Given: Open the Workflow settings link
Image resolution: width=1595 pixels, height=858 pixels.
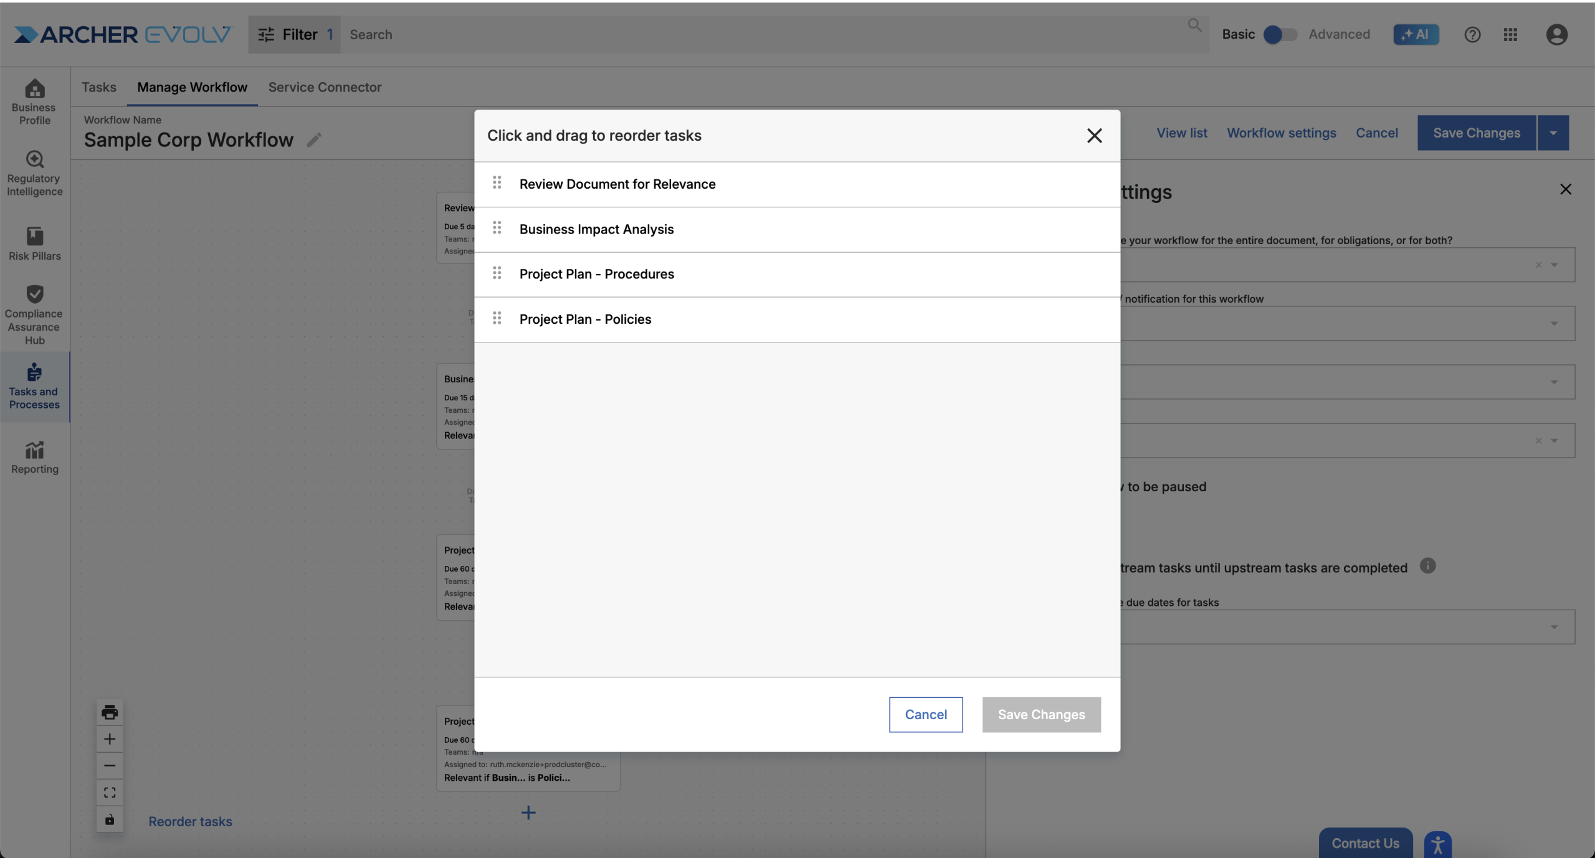Looking at the screenshot, I should tap(1281, 133).
